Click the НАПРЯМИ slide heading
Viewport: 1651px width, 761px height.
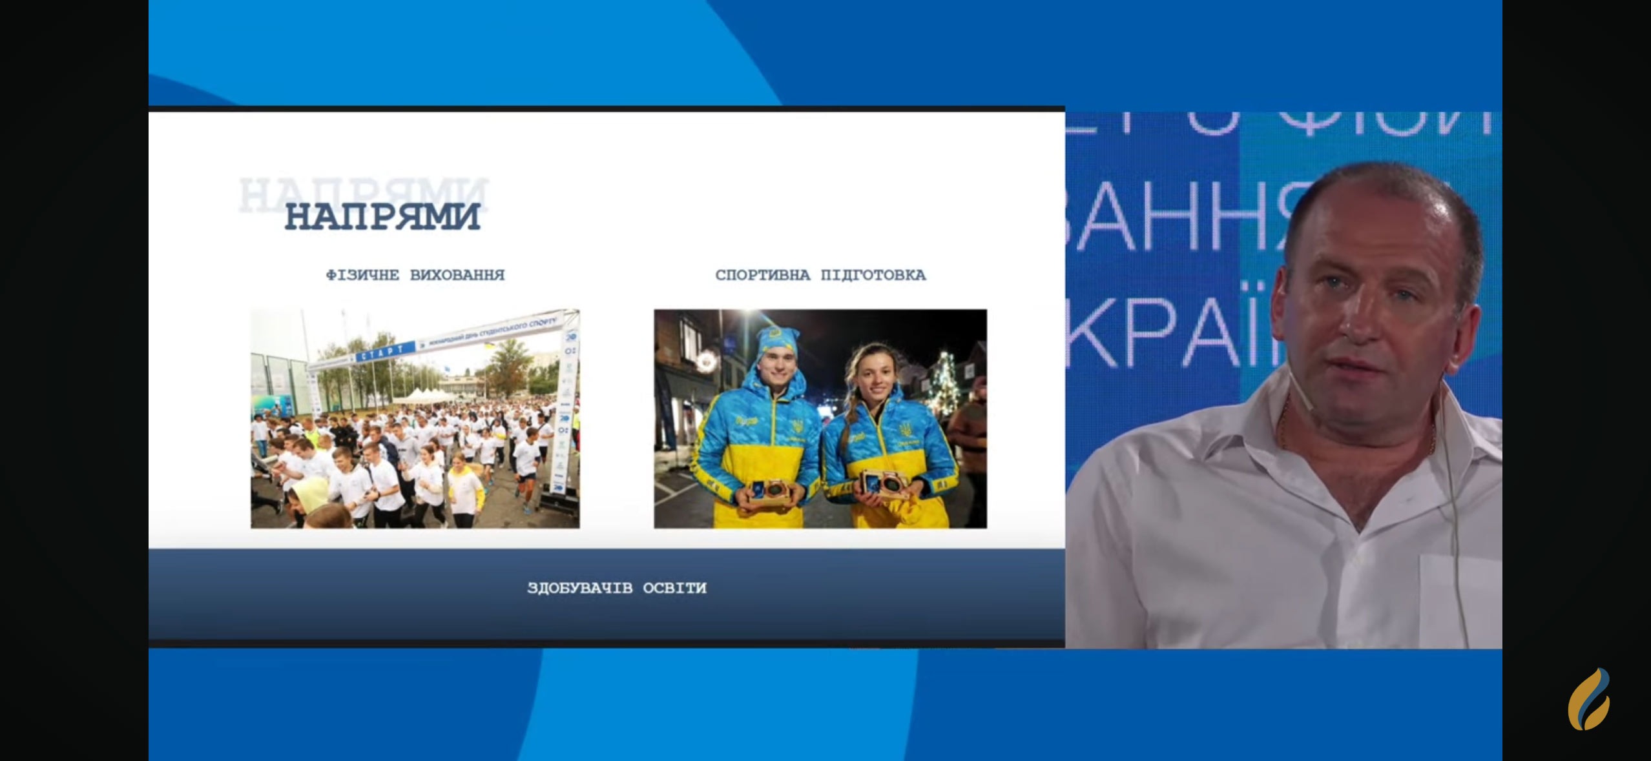[x=382, y=217]
